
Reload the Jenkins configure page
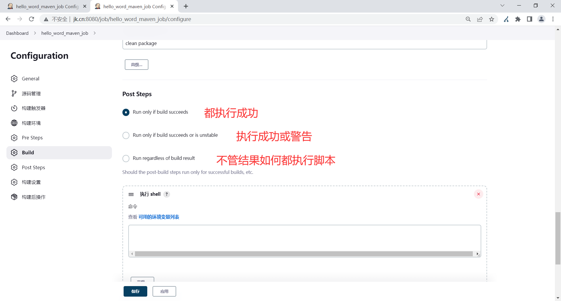(x=32, y=19)
